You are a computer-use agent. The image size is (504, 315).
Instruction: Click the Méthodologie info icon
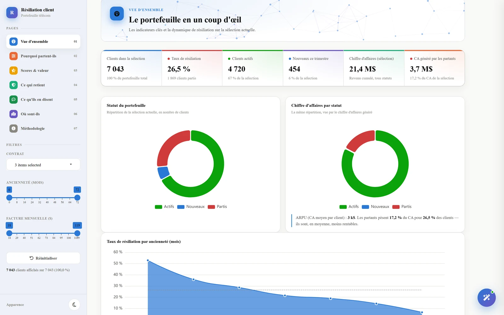tap(14, 129)
